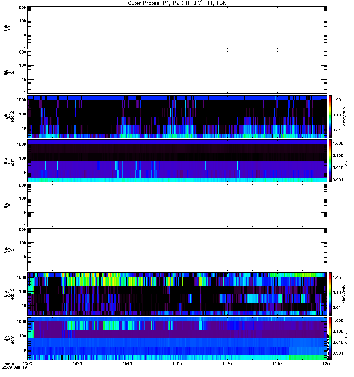Click the date label beneath 'hhmm'

click(15, 368)
